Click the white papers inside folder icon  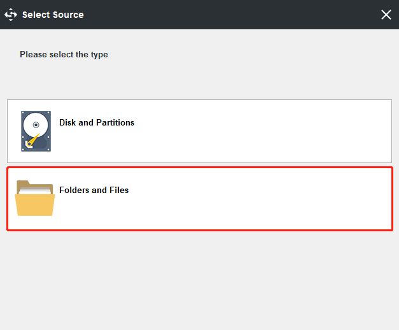(x=35, y=189)
